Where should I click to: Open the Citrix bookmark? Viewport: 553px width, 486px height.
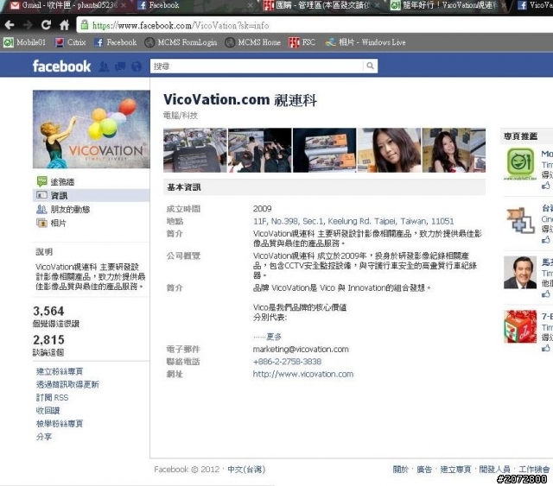[x=70, y=42]
